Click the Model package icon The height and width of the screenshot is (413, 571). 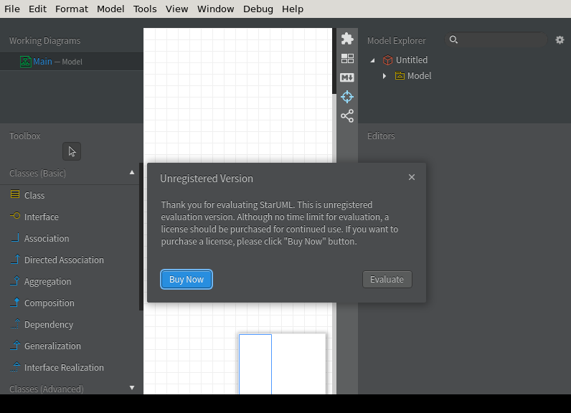point(400,76)
